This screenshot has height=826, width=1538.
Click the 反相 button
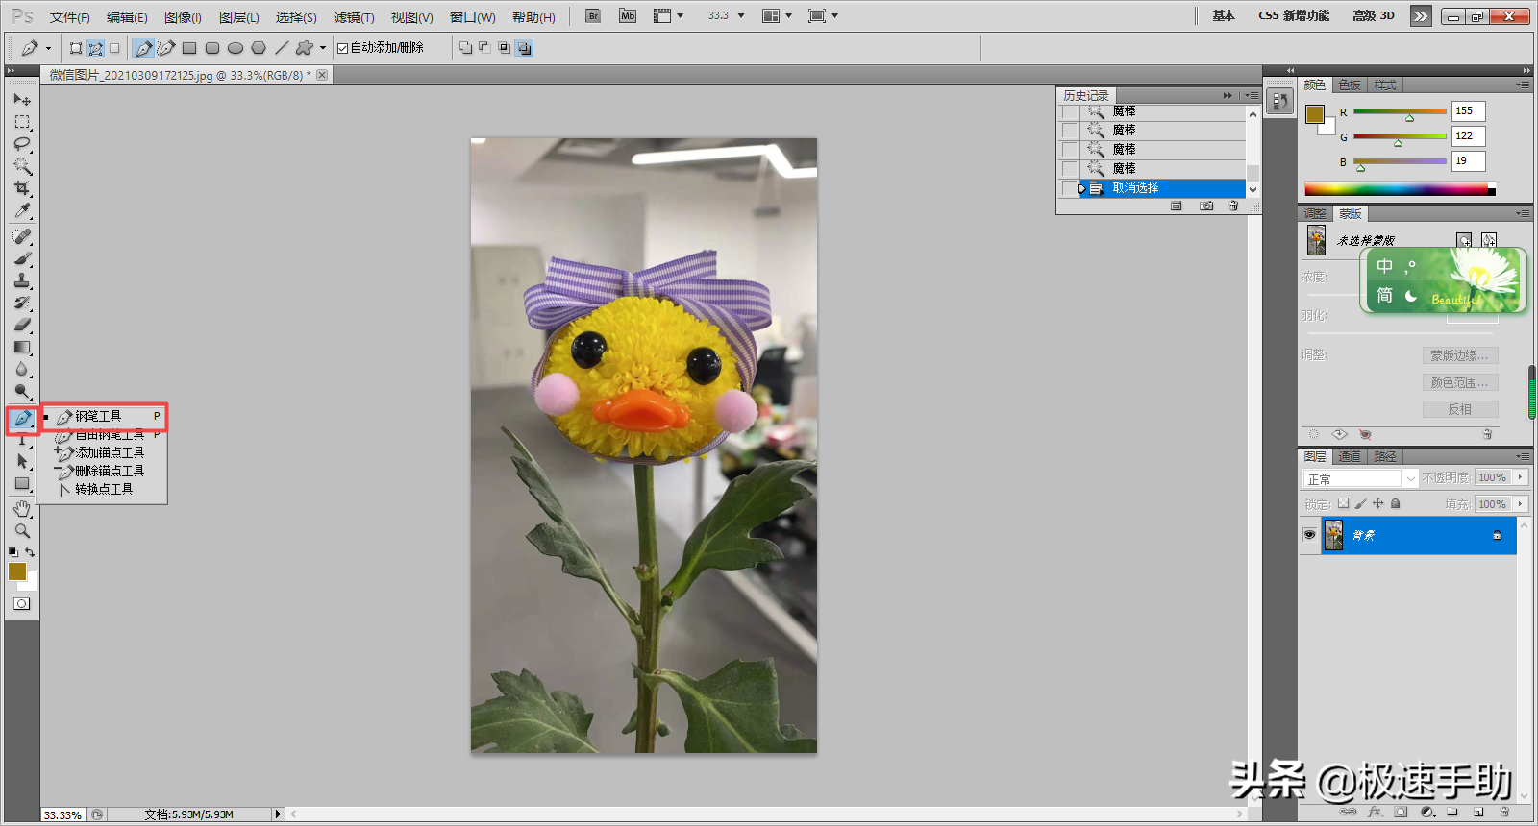[1459, 409]
